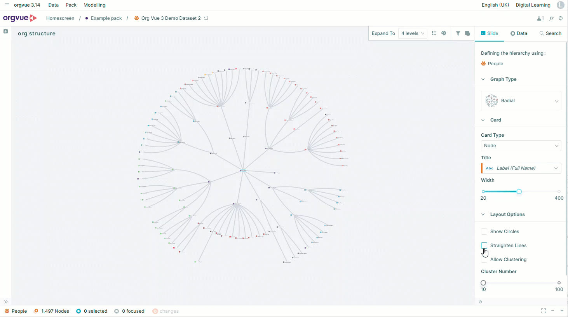This screenshot has width=568, height=317.
Task: Zoom out with the minus icon
Action: [x=552, y=311]
